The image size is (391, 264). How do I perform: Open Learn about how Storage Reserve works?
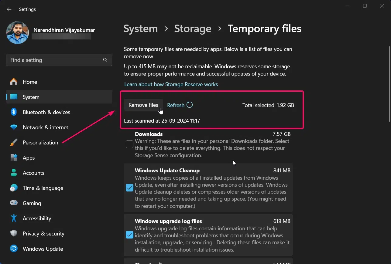[171, 84]
